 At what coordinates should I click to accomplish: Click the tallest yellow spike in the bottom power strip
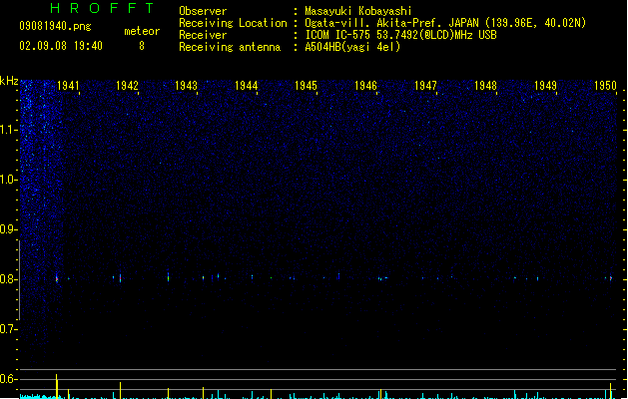tap(57, 386)
